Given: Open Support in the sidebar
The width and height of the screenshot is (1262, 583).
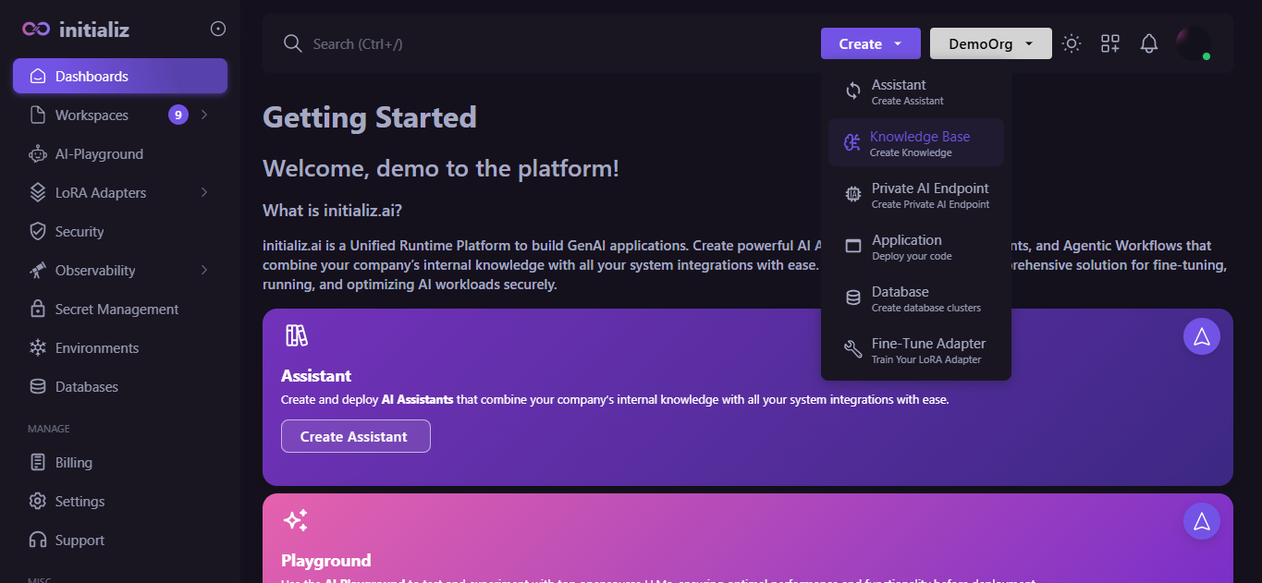Looking at the screenshot, I should [x=120, y=540].
